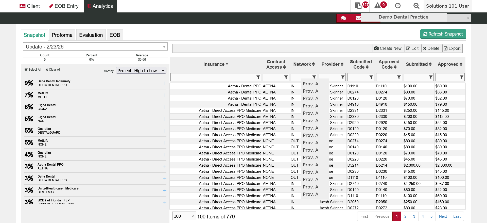Click the Approved Code filter funnel
This screenshot has width=487, height=223.
click(x=399, y=77)
